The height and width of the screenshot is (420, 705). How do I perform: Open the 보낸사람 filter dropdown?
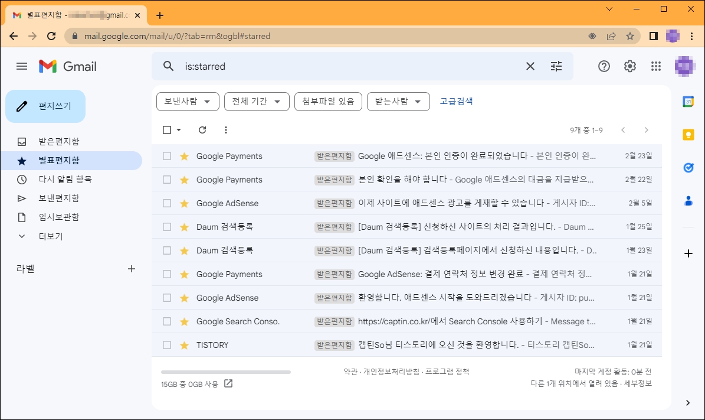(188, 101)
